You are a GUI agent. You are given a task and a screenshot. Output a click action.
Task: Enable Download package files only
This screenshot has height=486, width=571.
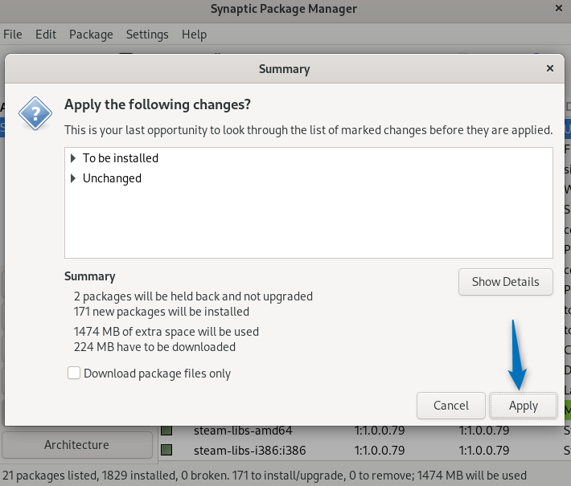click(74, 373)
